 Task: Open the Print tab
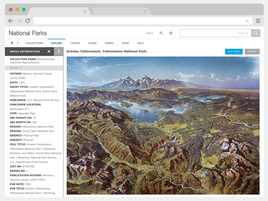pyautogui.click(x=125, y=43)
